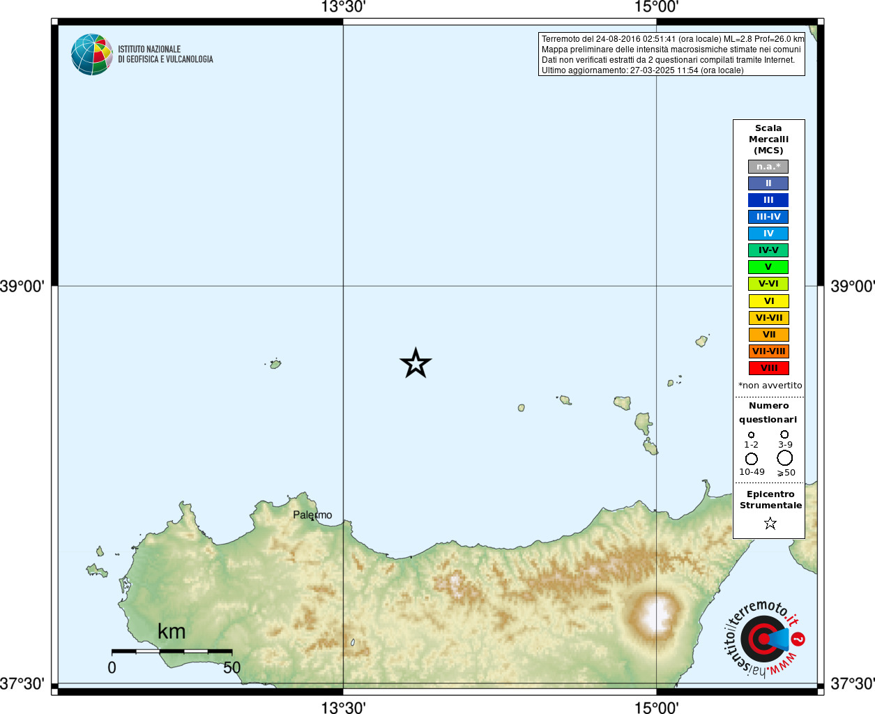Select the VI-VII intensity swatch
This screenshot has width=875, height=714.
769,318
